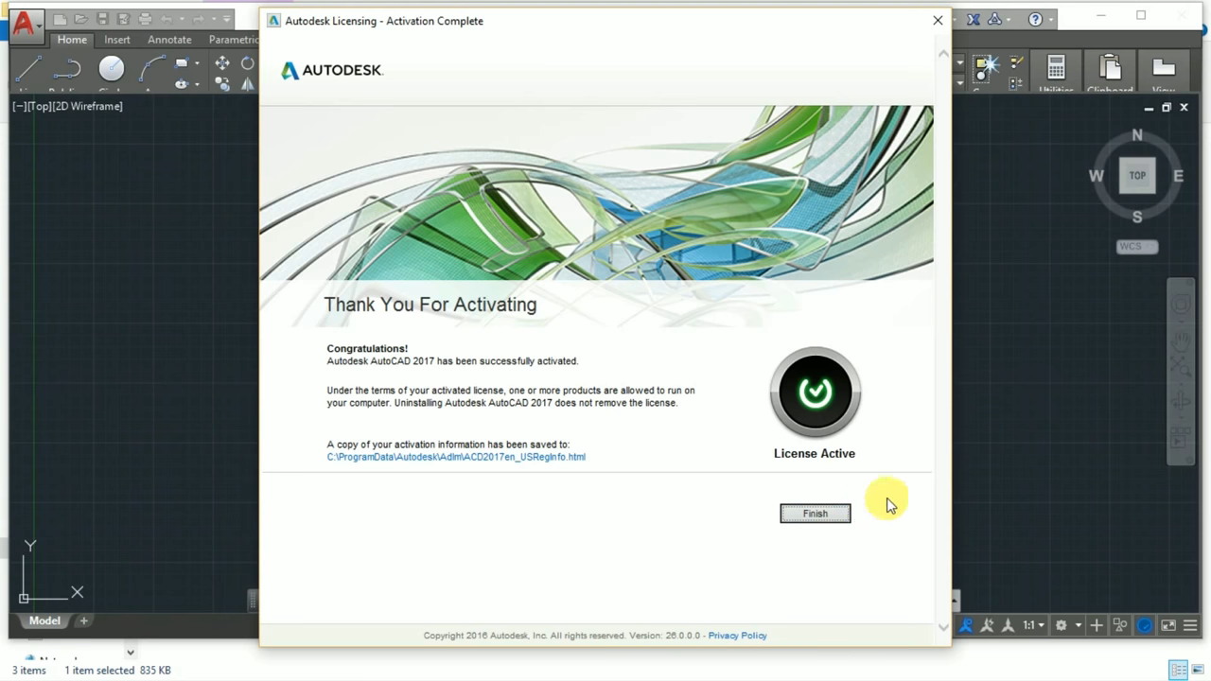The image size is (1211, 681).
Task: Click S on the ViewCube compass
Action: point(1137,217)
